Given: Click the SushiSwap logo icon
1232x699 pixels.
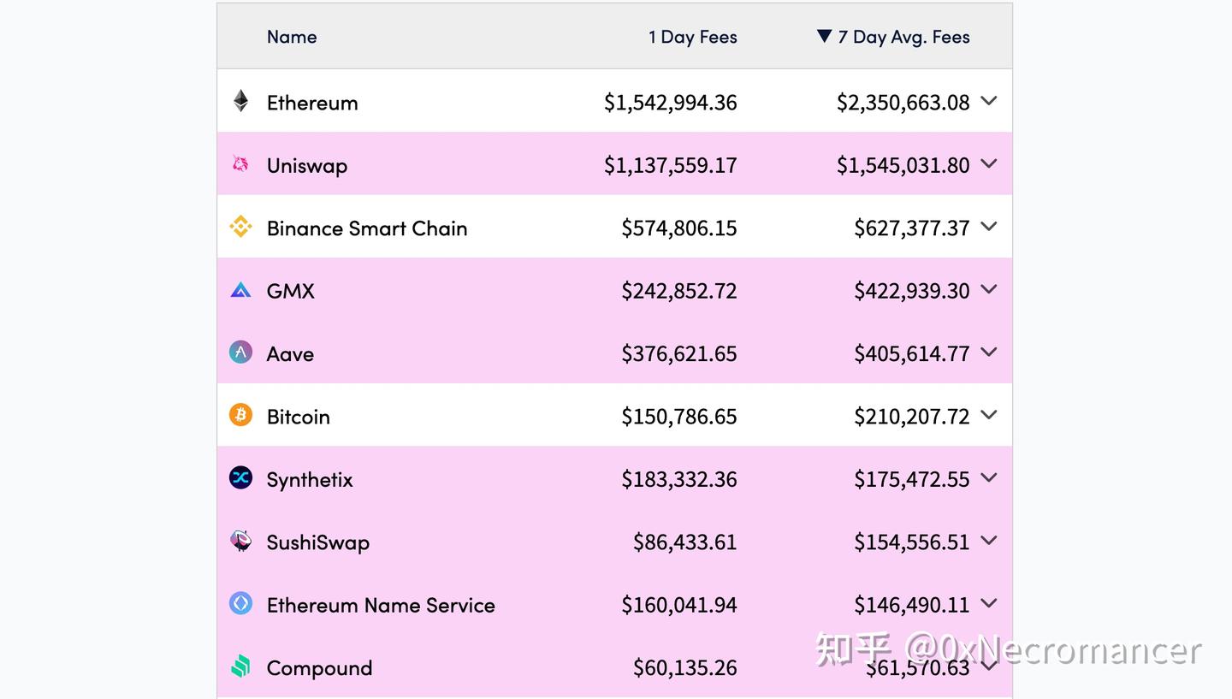Looking at the screenshot, I should [x=240, y=541].
